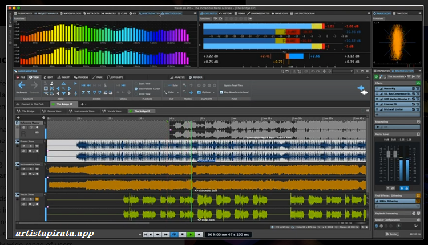The height and width of the screenshot is (245, 428).
Task: Click the Options snapshot icon
Action: (x=199, y=92)
